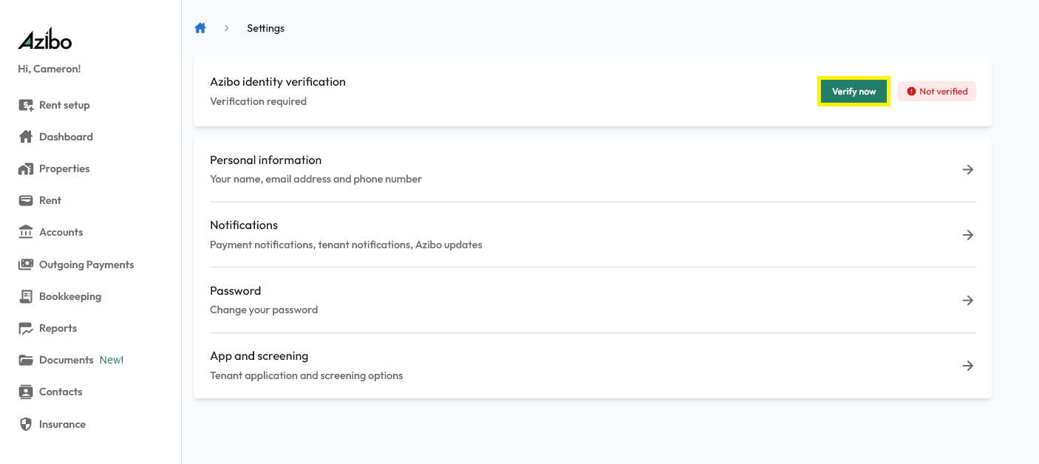Click the Dashboard house icon in sidebar

pyautogui.click(x=26, y=137)
